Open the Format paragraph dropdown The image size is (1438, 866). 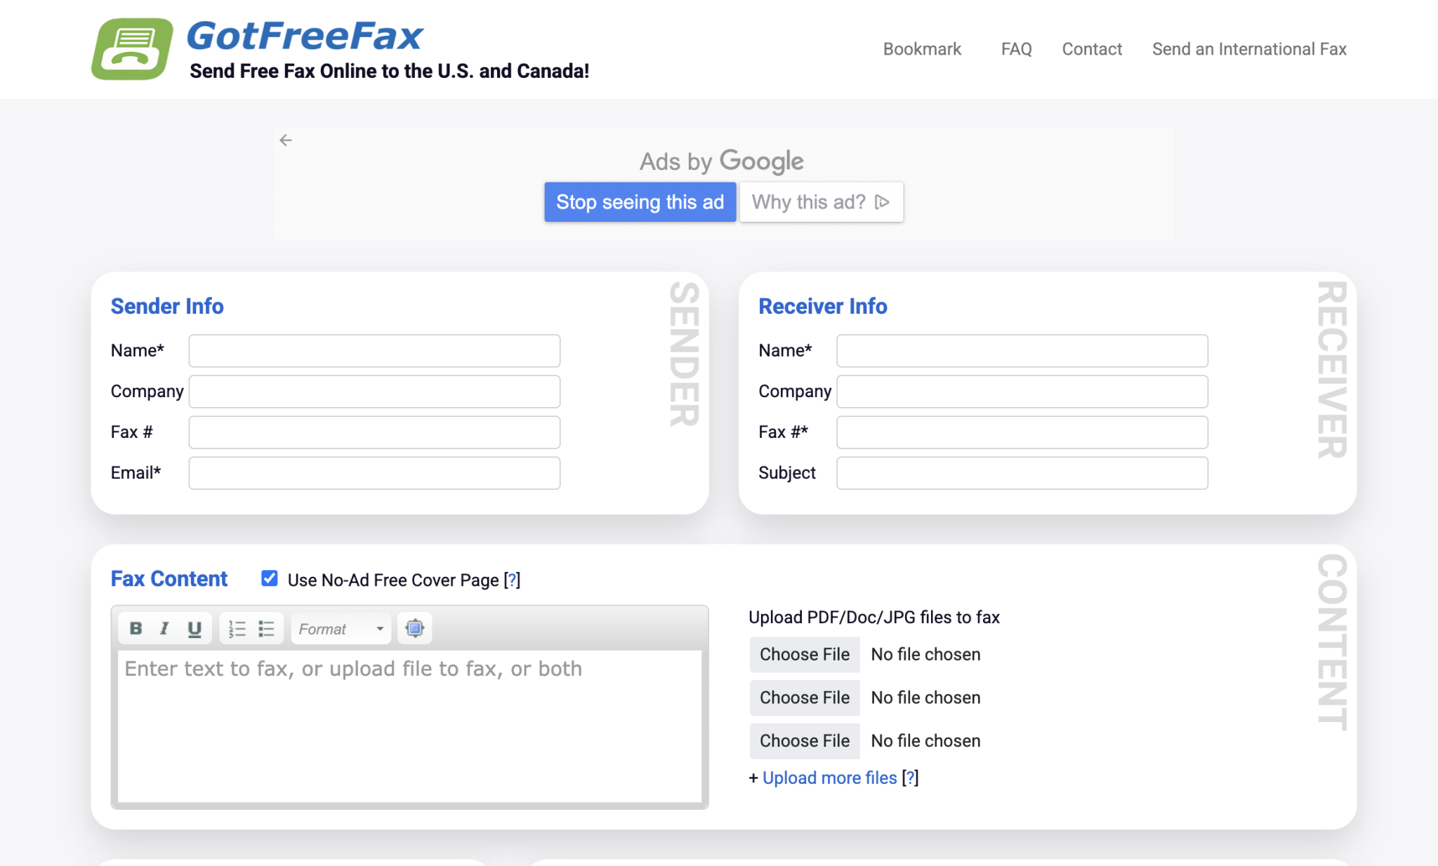pos(340,628)
